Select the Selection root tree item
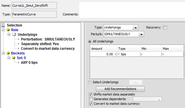Screen dimensions: 185x108 point(15,25)
